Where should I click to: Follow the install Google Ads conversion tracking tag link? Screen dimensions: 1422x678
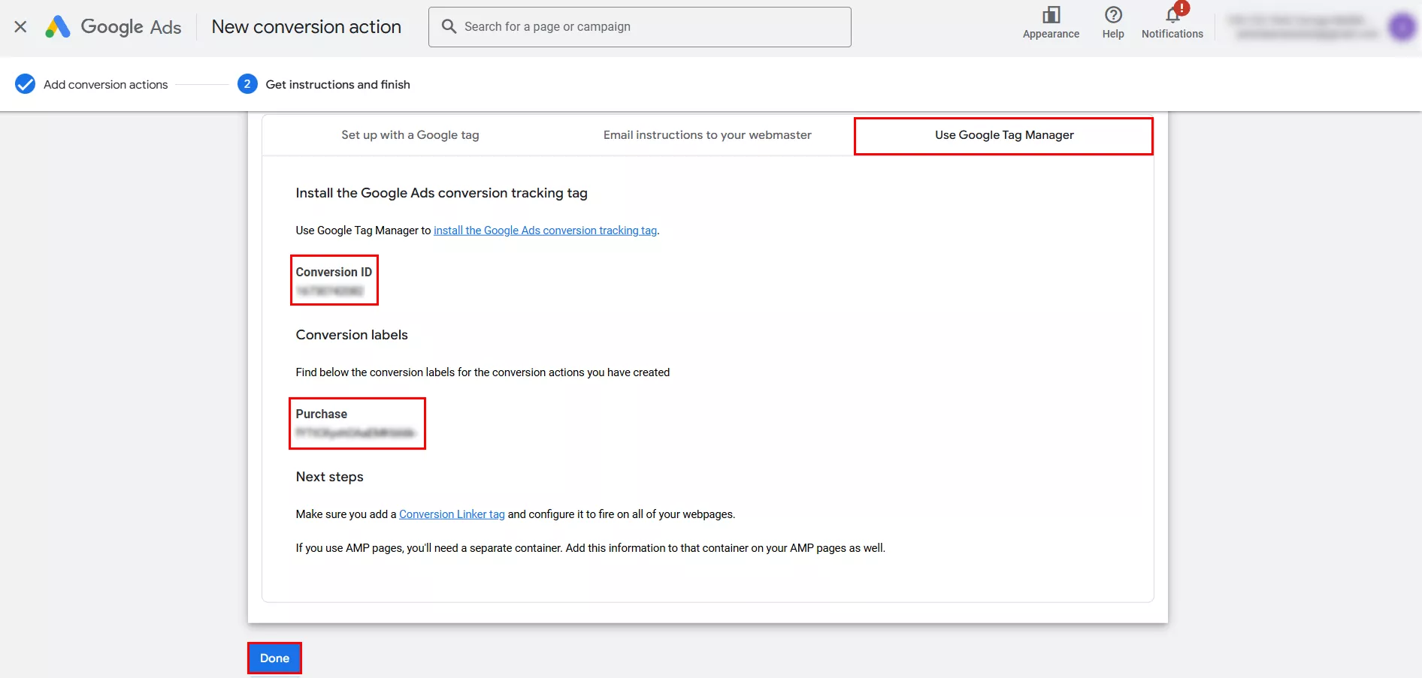[x=545, y=231]
